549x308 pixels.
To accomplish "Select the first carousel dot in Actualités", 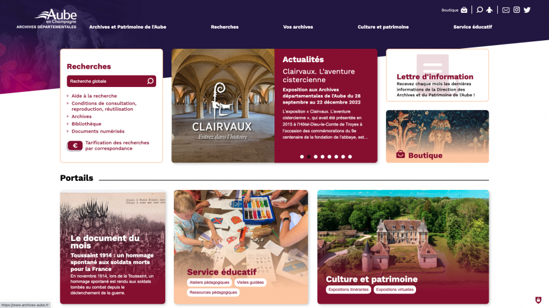I will 302,157.
